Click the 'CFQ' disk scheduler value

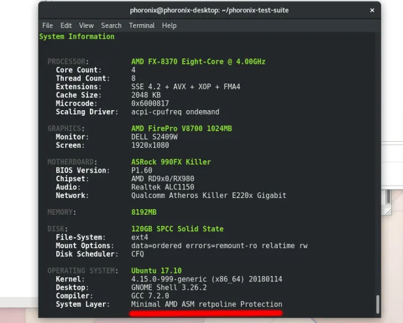(138, 254)
